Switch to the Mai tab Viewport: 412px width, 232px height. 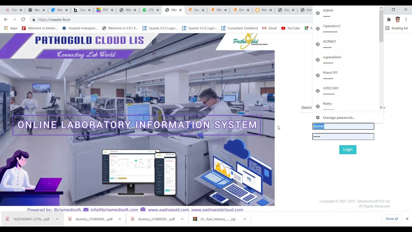pyautogui.click(x=60, y=10)
